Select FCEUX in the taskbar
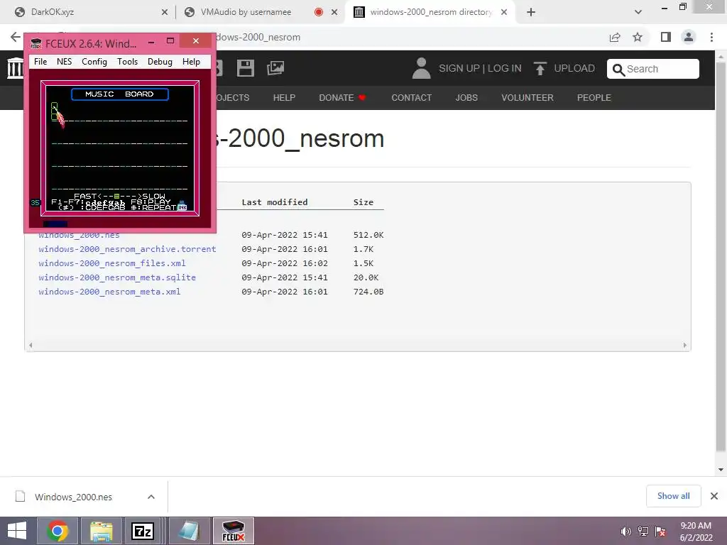The height and width of the screenshot is (545, 727). 233,531
